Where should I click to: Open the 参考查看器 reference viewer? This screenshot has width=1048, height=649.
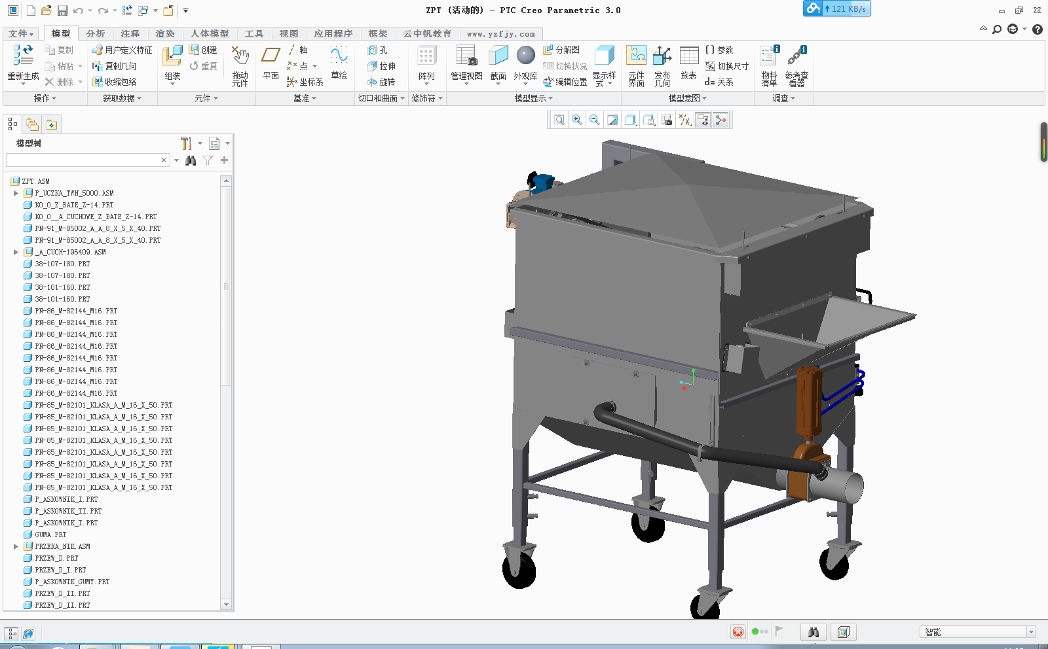coord(796,65)
